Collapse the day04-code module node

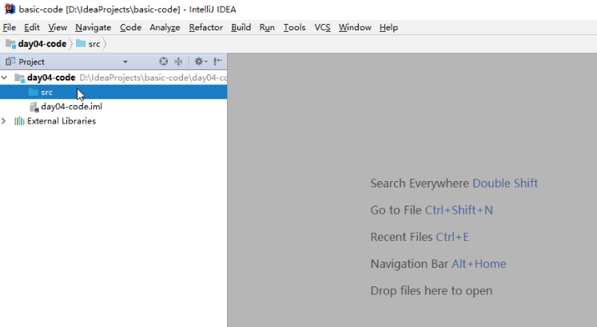[4, 77]
